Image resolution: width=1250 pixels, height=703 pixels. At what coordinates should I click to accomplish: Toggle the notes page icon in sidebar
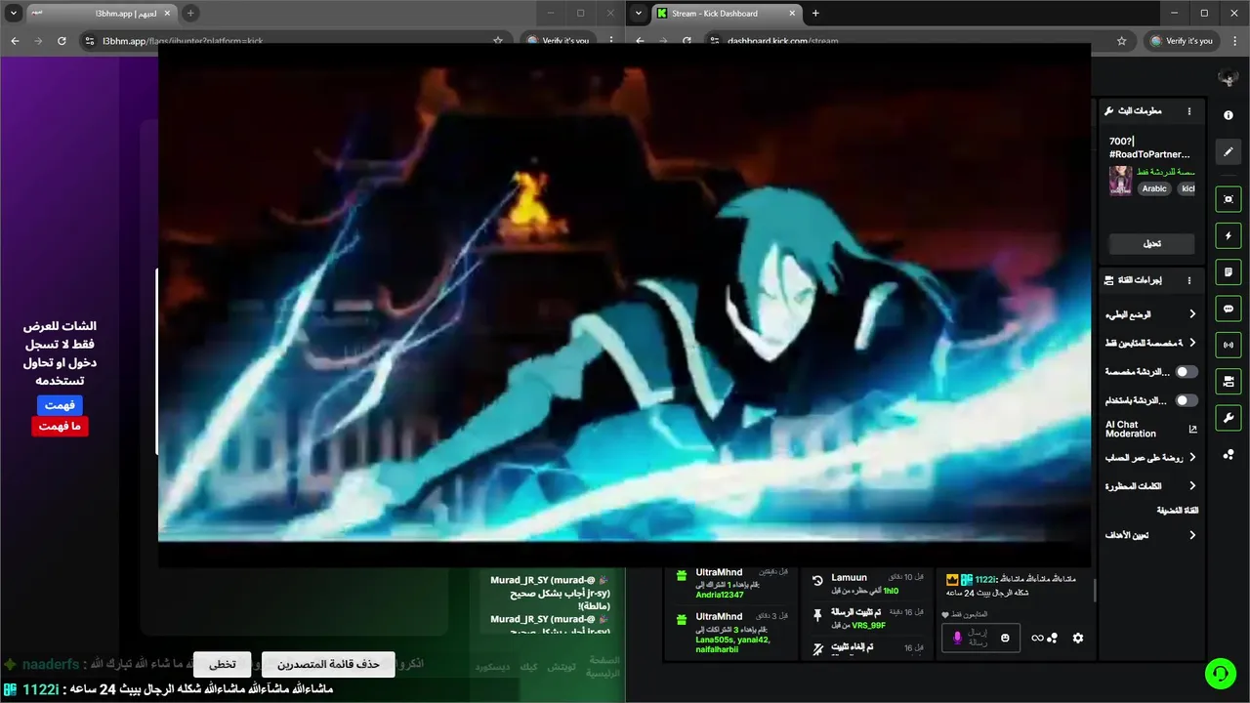click(x=1229, y=271)
